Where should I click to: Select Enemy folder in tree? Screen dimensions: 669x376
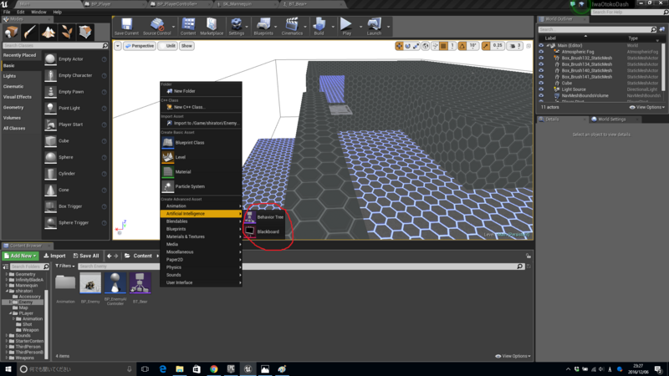tap(26, 302)
